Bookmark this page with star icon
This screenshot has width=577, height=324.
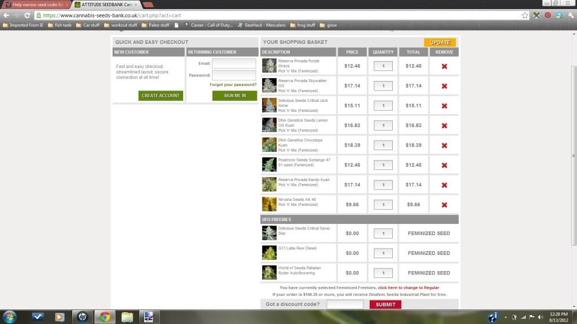(x=525, y=15)
